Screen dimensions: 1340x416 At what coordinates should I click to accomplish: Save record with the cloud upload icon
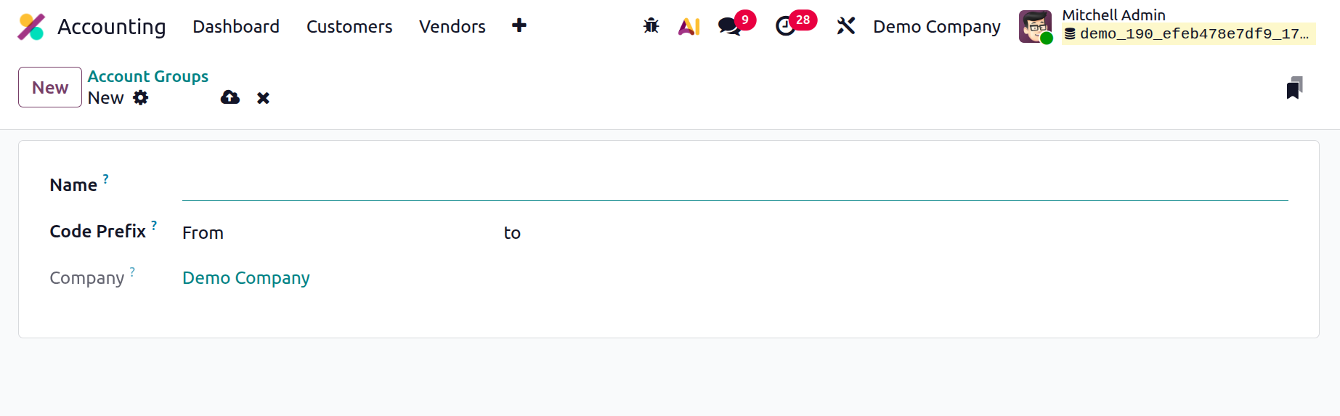click(230, 97)
